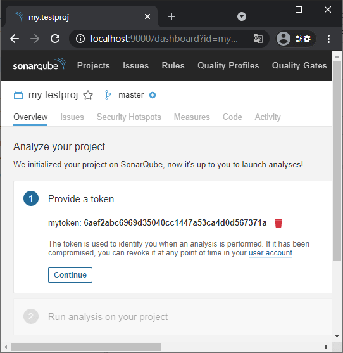Screen dimensions: 343x353
Task: Open the guest profile button
Action: pos(296,39)
